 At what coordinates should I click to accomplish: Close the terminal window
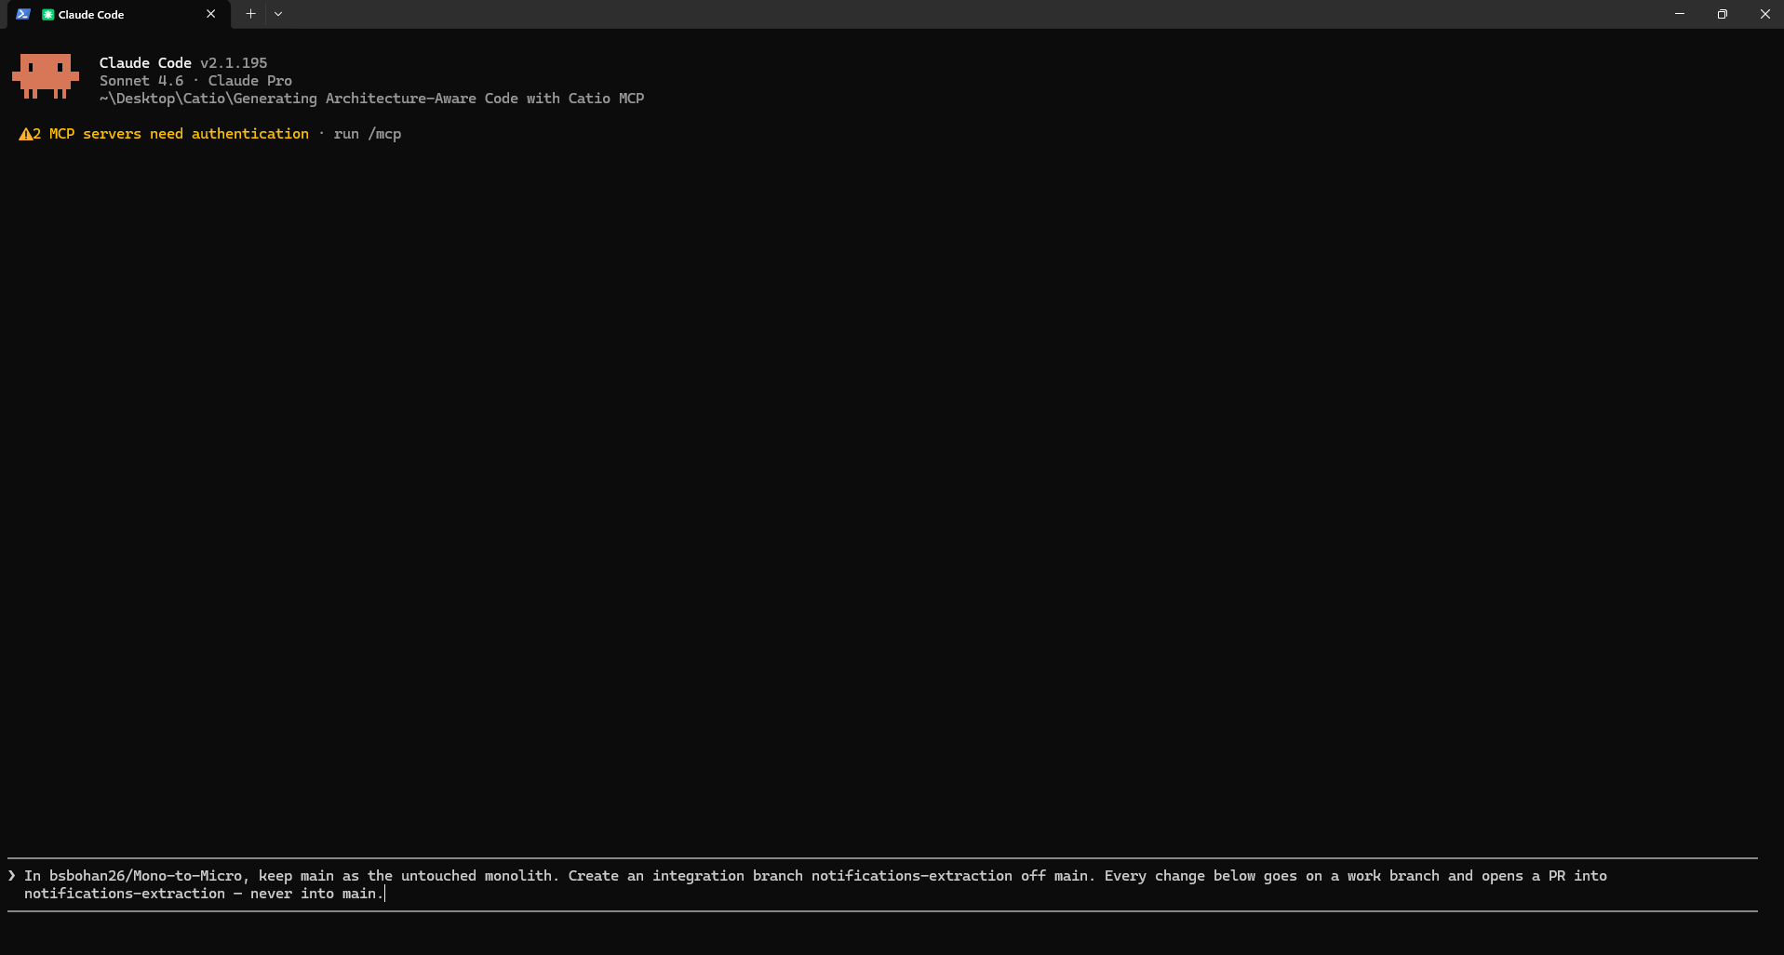(x=1764, y=14)
